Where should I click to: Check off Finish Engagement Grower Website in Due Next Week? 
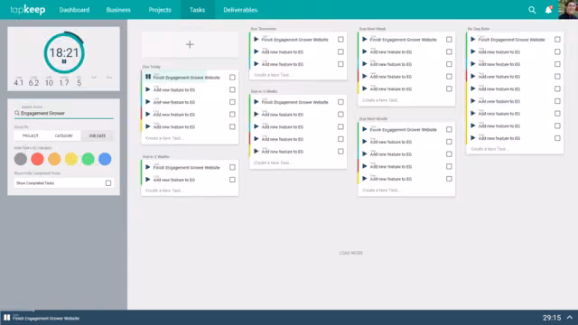coord(449,40)
